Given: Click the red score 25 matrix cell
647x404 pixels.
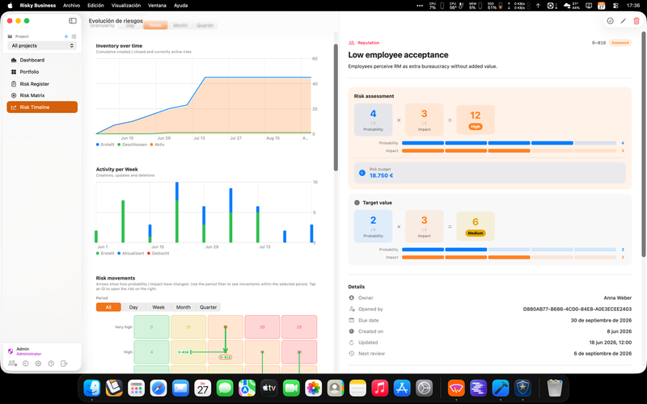Looking at the screenshot, I should (x=299, y=327).
